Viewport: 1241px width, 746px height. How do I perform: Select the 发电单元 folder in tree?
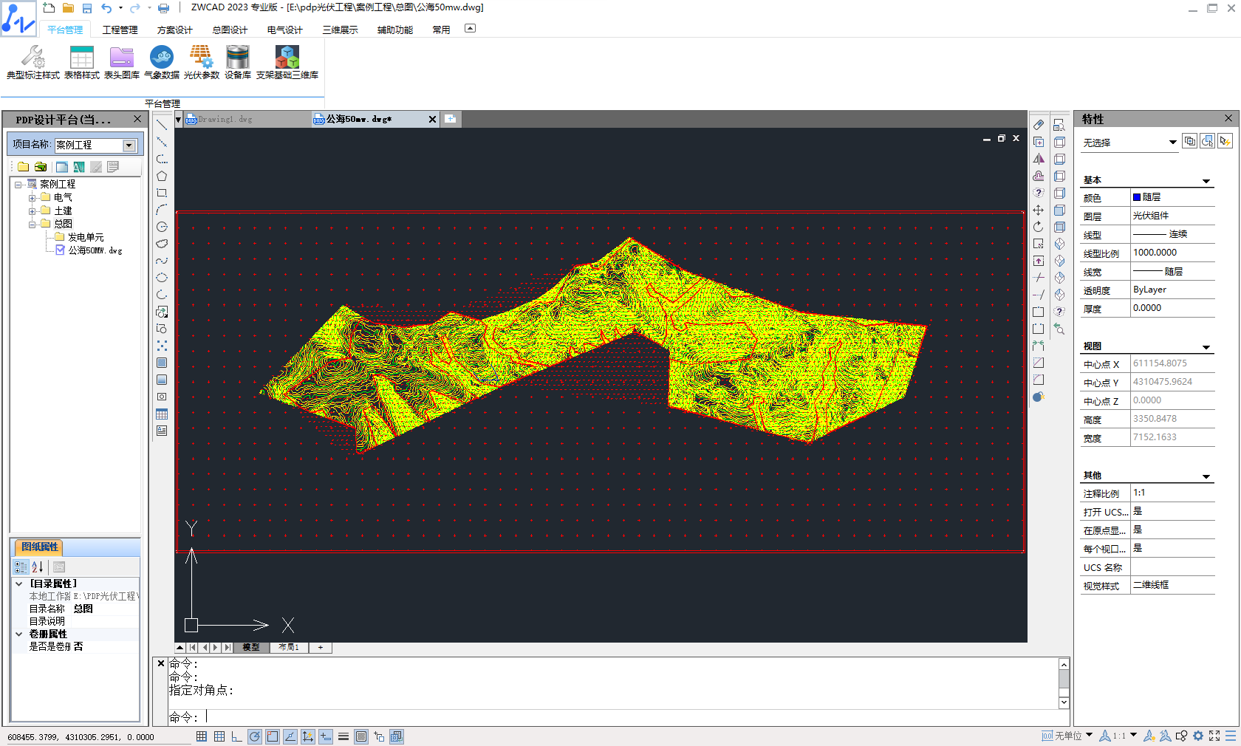[x=86, y=237]
